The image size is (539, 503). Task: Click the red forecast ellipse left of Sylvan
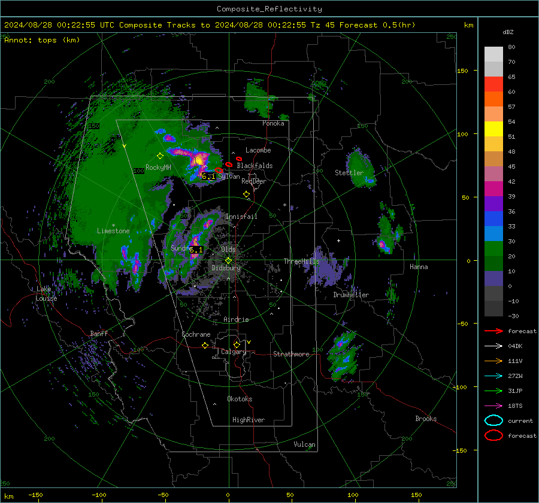coord(219,170)
